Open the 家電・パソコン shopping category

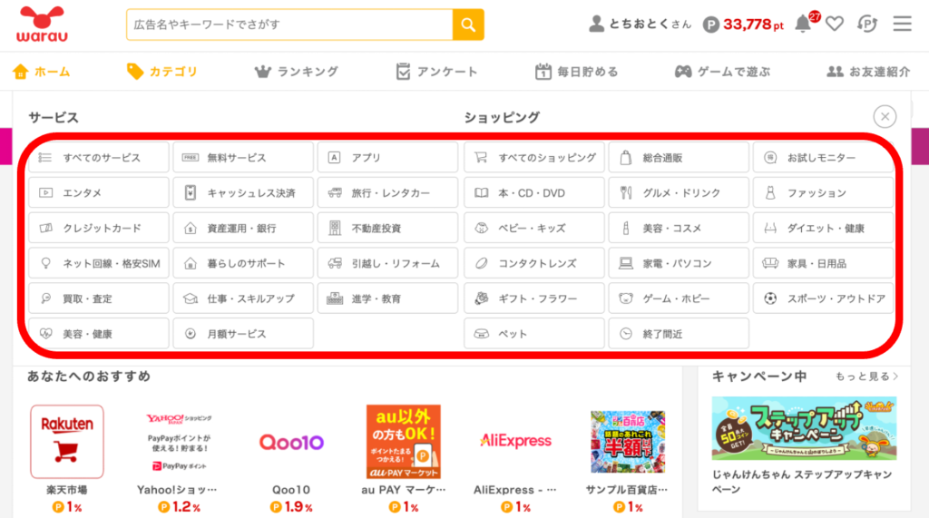click(679, 264)
